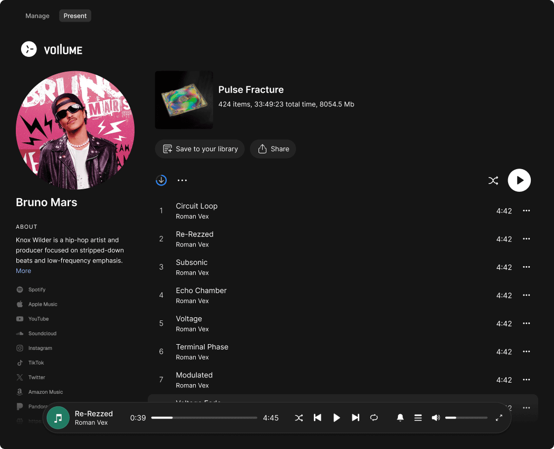The width and height of the screenshot is (554, 449).
Task: Open the Soundcloud link
Action: pos(42,334)
